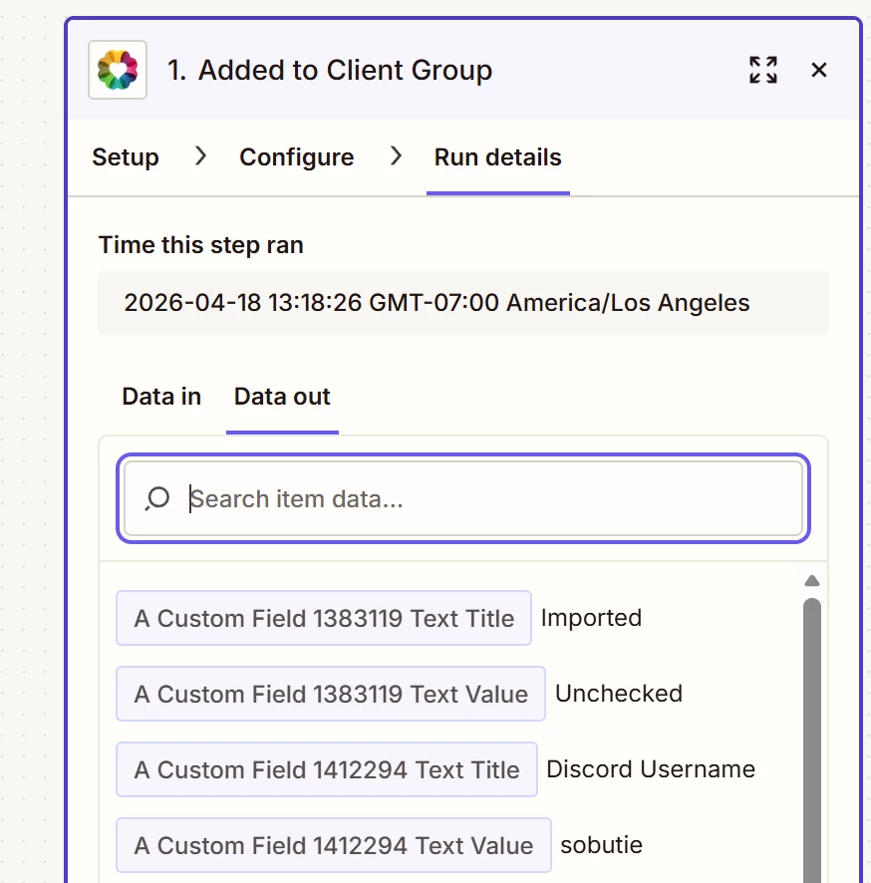Click Custom Field 1412294 Text Value pill

tap(334, 845)
